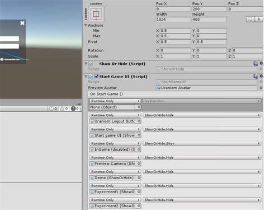Disable the Start Game UI script checkbox

[96, 76]
